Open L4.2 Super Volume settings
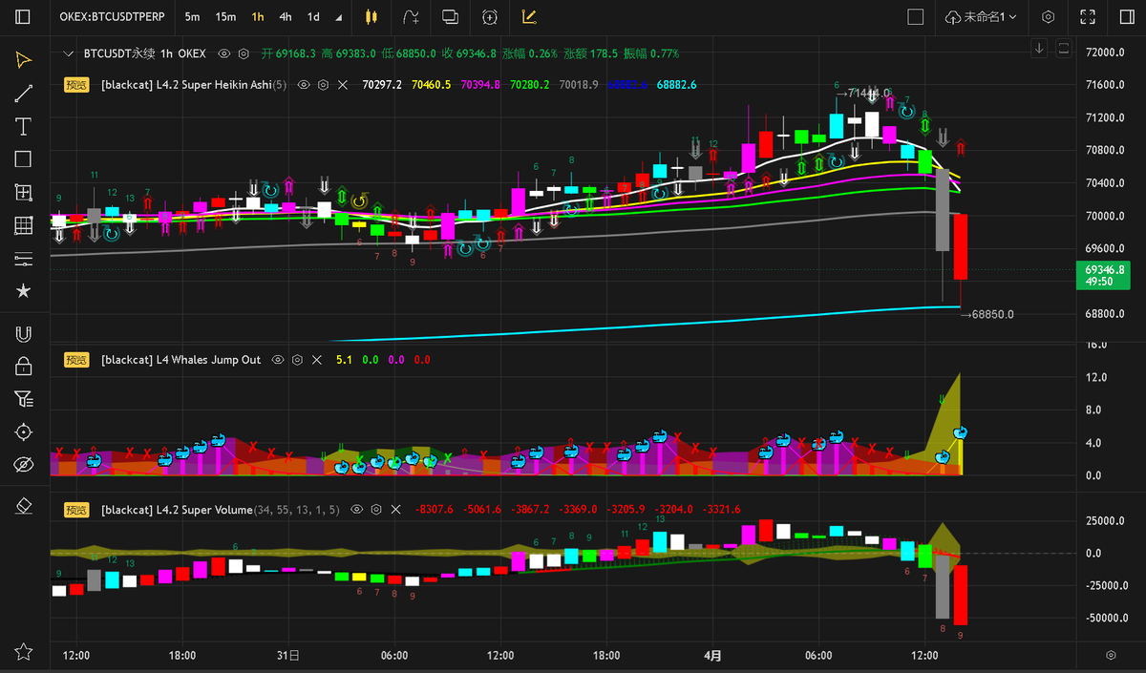 click(376, 510)
